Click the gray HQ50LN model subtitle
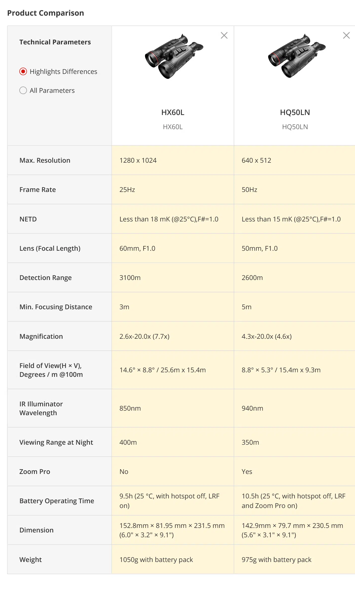 tap(295, 127)
